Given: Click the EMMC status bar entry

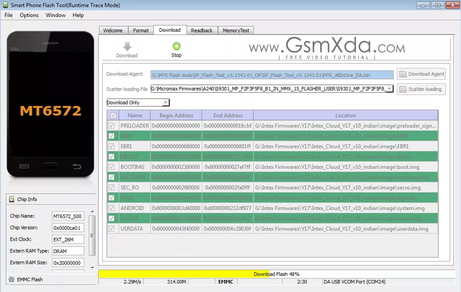Looking at the screenshot, I should click(x=226, y=282).
